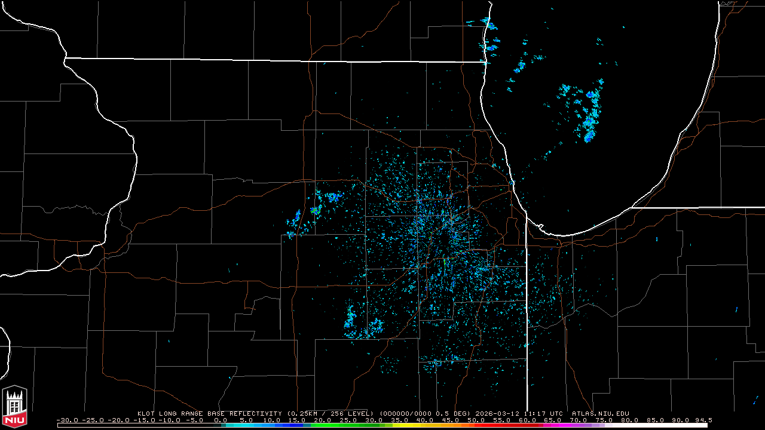Click the "94.5" scale label
Image resolution: width=765 pixels, height=430 pixels.
pyautogui.click(x=703, y=420)
